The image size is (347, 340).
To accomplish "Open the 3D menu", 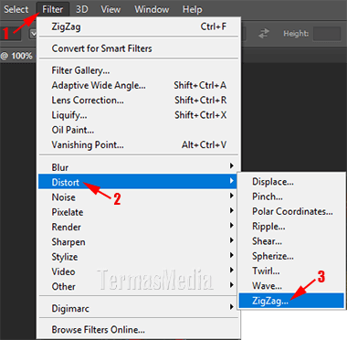I will click(82, 9).
